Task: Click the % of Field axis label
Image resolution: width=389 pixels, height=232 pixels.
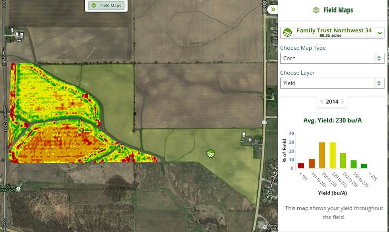Action: (x=285, y=150)
